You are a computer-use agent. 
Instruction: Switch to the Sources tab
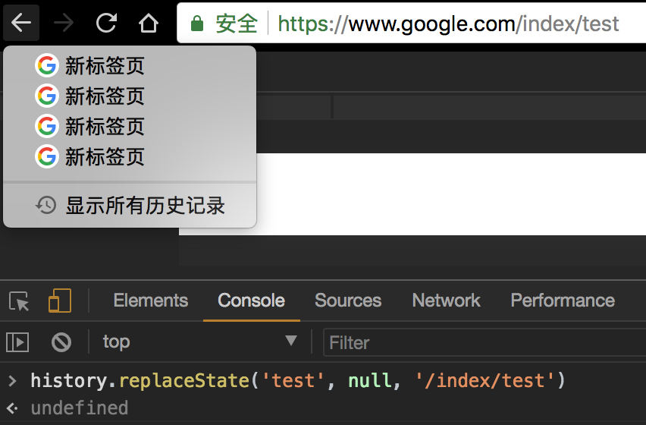[348, 301]
